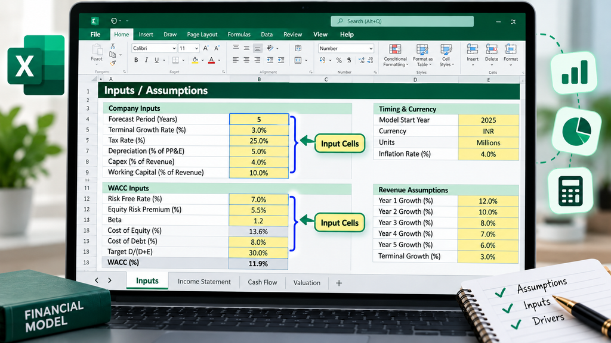611x343 pixels.
Task: Toggle Center horizontal alignment
Action: tap(246, 60)
